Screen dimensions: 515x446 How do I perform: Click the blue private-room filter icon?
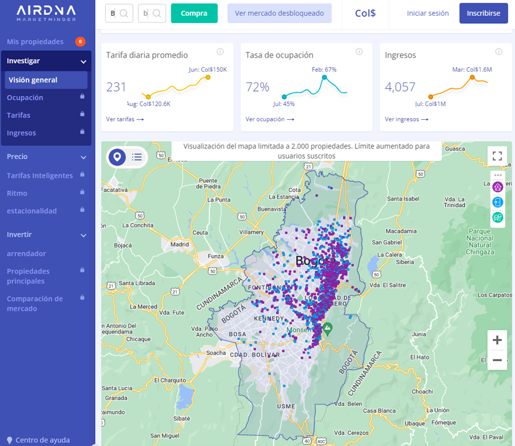click(497, 202)
